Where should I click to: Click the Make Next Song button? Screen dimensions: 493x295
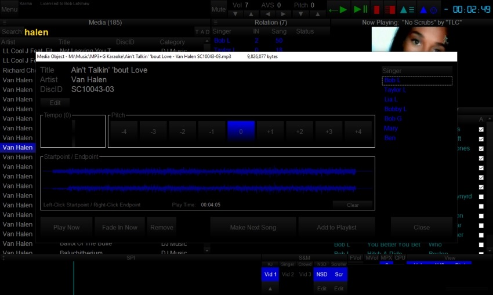click(x=253, y=227)
